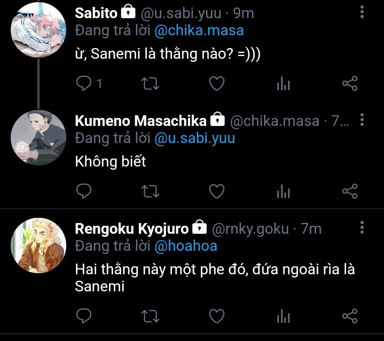384x341 pixels.
Task: Retweet Sabito's tweet
Action: pos(150,83)
